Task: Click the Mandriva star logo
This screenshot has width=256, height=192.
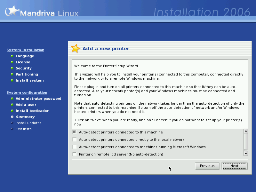Action: click(x=12, y=11)
